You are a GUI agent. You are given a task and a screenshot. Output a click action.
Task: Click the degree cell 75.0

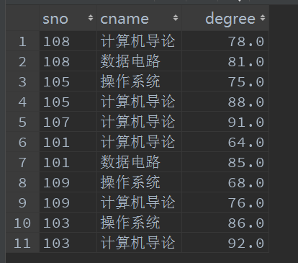[x=225, y=81]
